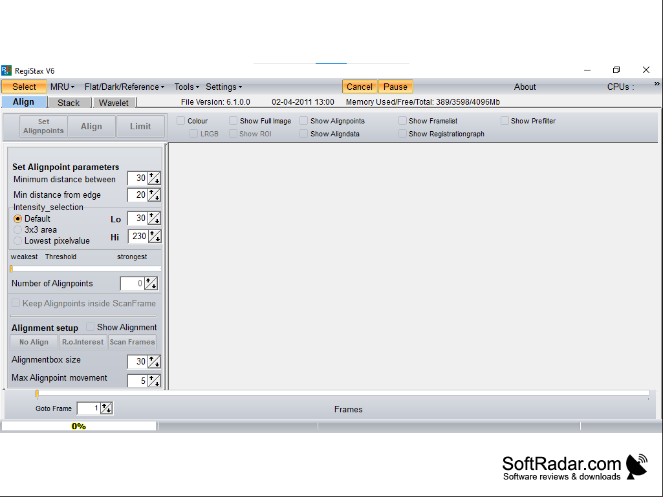Click the Goto Frame number field
Image resolution: width=663 pixels, height=497 pixels.
coord(89,408)
